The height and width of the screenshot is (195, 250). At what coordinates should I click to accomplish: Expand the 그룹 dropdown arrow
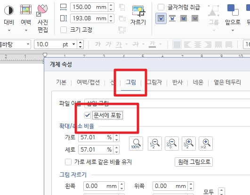(214, 30)
